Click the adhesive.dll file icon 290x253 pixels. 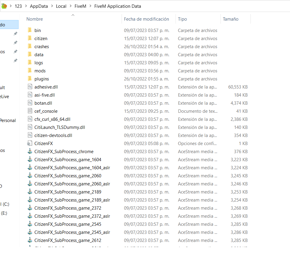point(30,87)
